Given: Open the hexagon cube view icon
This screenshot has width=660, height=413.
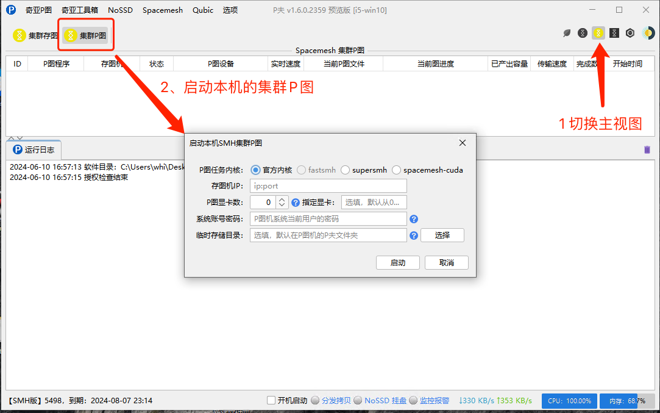Looking at the screenshot, I should 630,33.
